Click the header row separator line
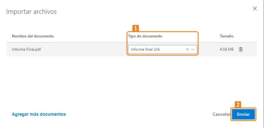The image size is (264, 128). (132, 42)
